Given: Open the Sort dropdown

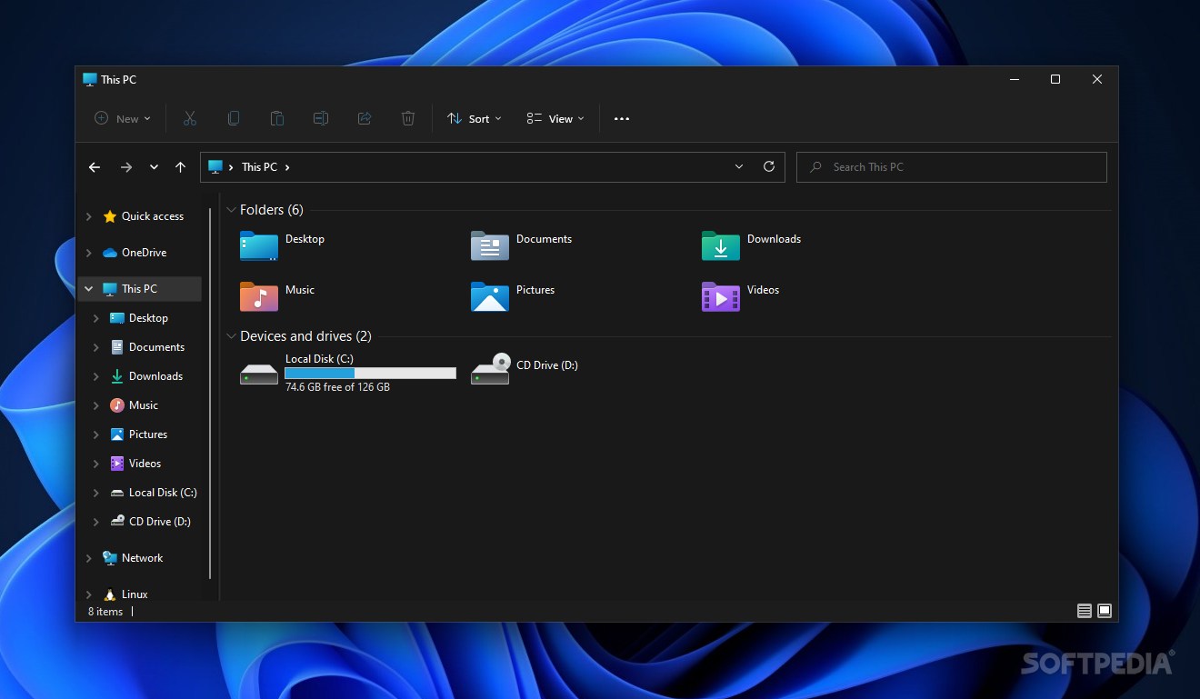Looking at the screenshot, I should [474, 118].
